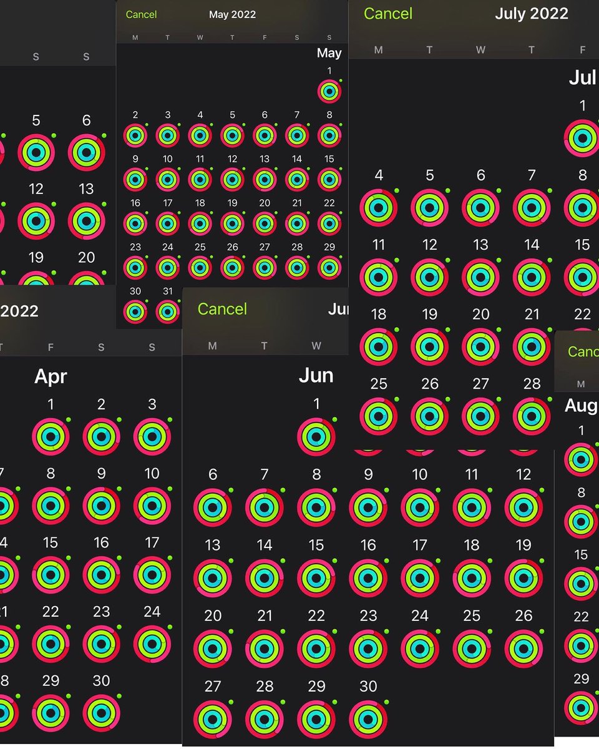Tap Cancel in the May 2022 calendar
Image resolution: width=599 pixels, height=749 pixels.
(x=141, y=14)
